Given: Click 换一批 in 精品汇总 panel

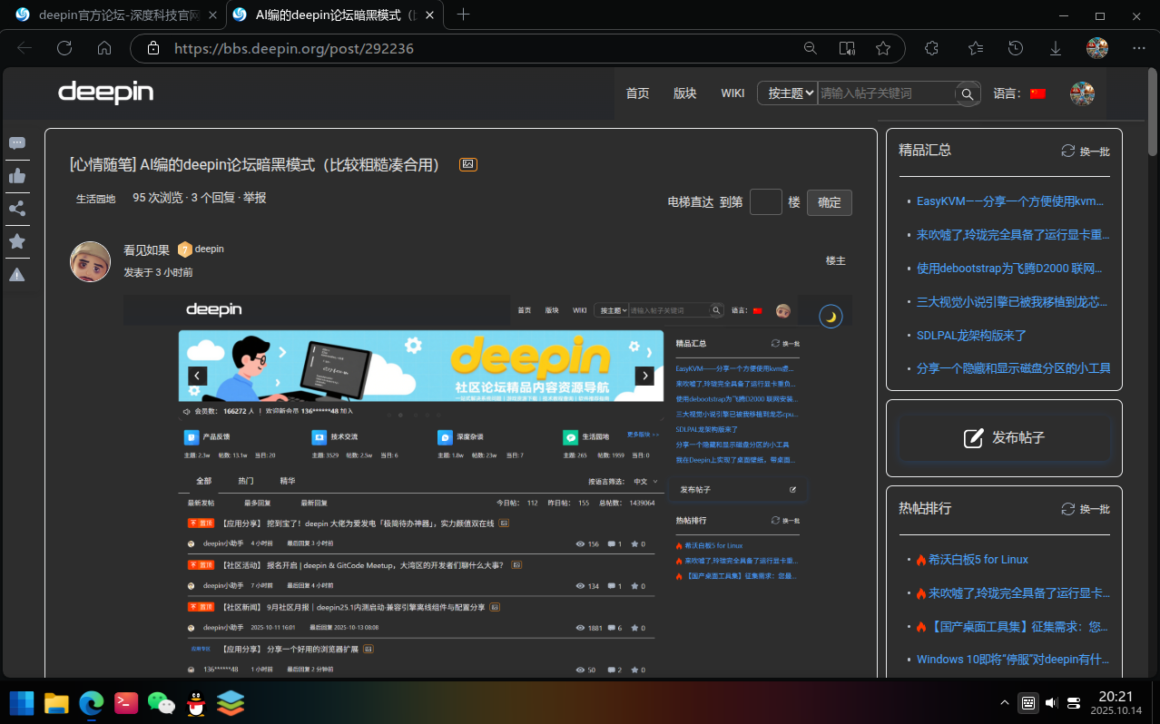Looking at the screenshot, I should 1086,152.
